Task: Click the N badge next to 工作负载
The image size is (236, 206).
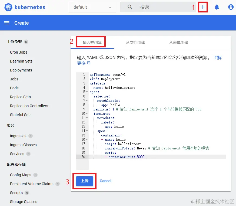Action: tap(26, 42)
